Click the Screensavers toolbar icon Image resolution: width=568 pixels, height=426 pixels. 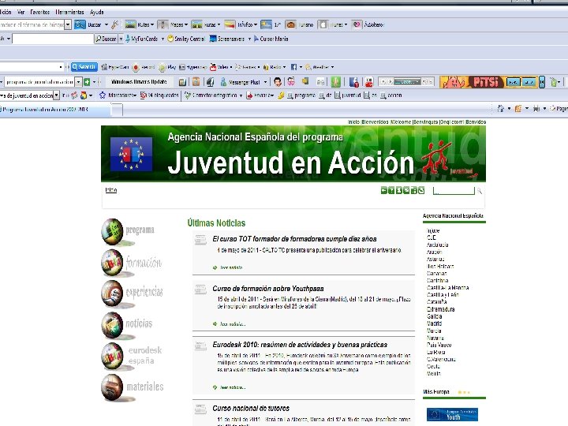tap(213, 39)
